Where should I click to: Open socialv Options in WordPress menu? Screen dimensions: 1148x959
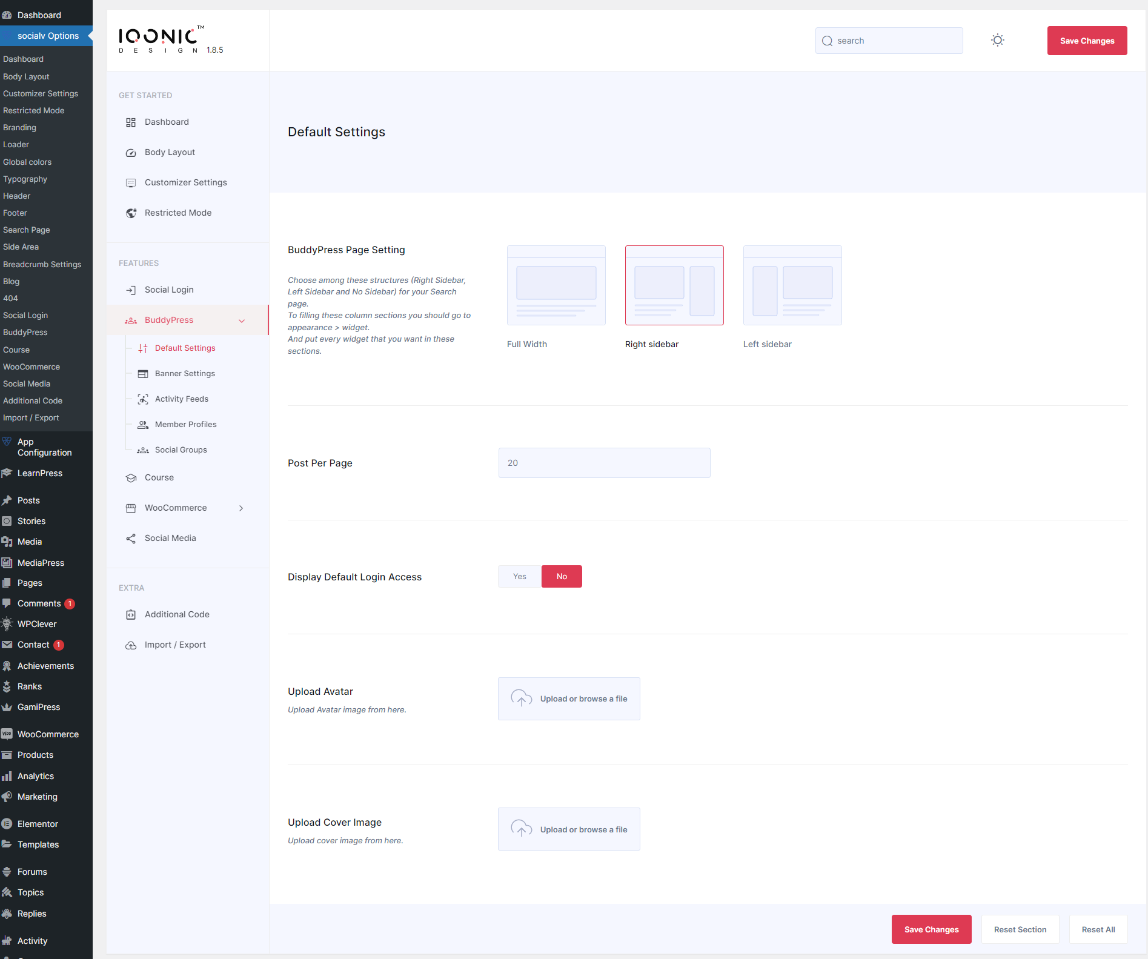coord(46,36)
